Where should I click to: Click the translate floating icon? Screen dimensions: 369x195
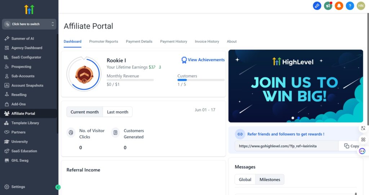coord(363,128)
